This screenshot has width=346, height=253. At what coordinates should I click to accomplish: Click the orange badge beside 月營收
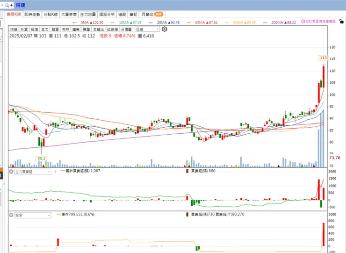159,14
